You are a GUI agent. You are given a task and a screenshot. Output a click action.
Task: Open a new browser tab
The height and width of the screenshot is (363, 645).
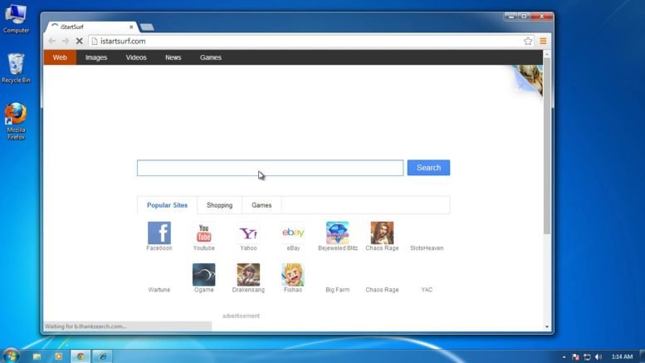147,27
